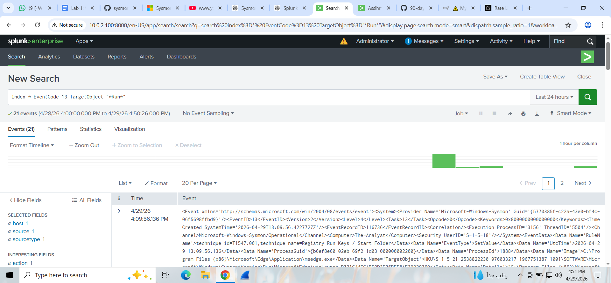
Task: Open Last 24 hours time picker
Action: pos(554,97)
